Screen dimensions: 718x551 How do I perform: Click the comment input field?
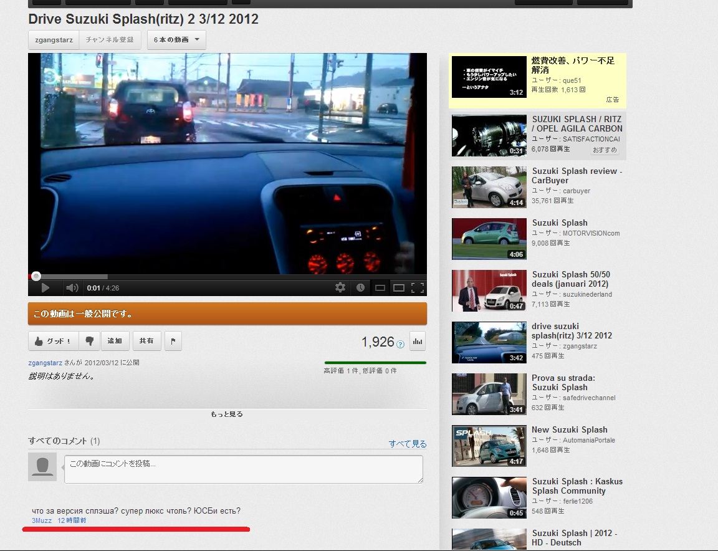pos(244,469)
